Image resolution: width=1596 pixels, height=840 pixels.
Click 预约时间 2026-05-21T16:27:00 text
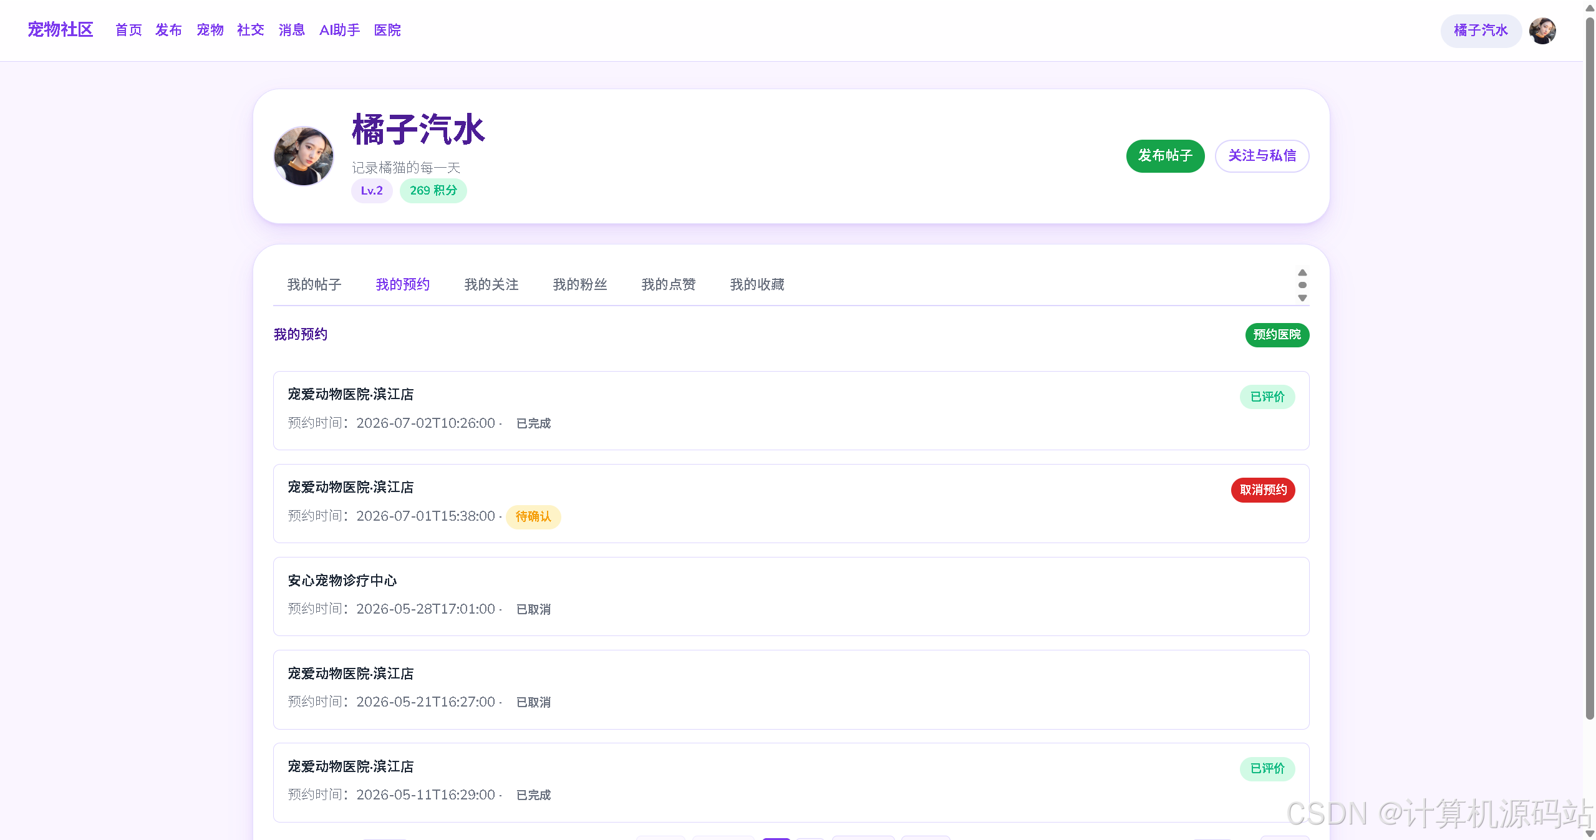[392, 702]
